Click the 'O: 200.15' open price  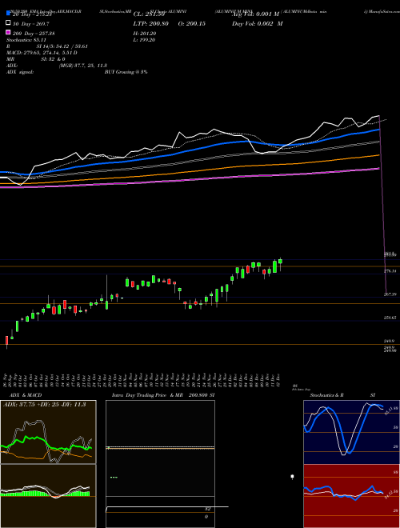pos(190,23)
